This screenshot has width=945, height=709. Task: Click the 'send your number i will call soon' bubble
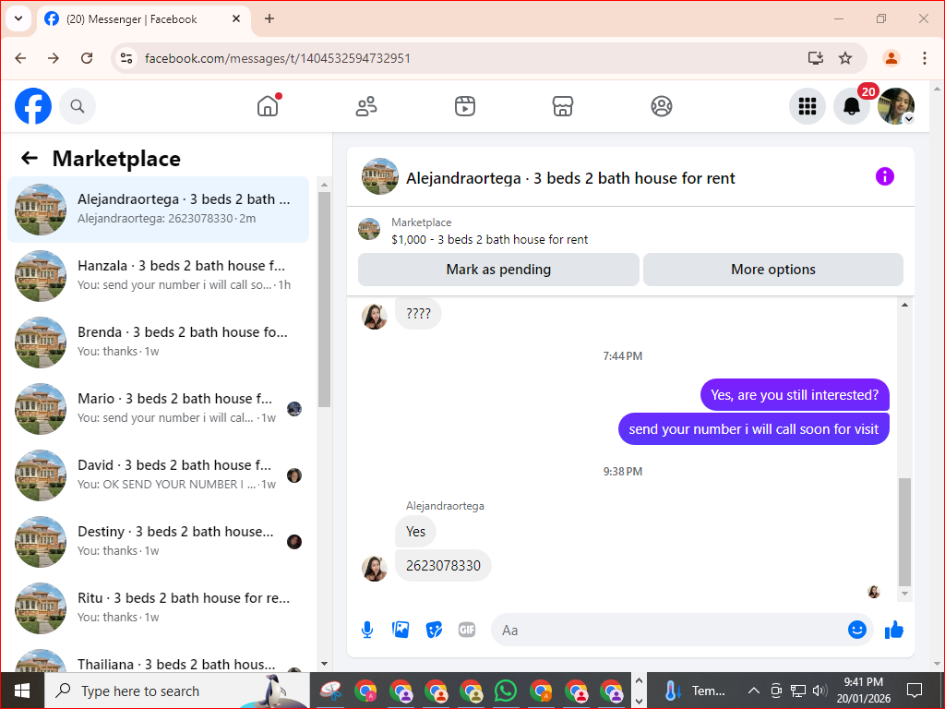click(x=753, y=429)
